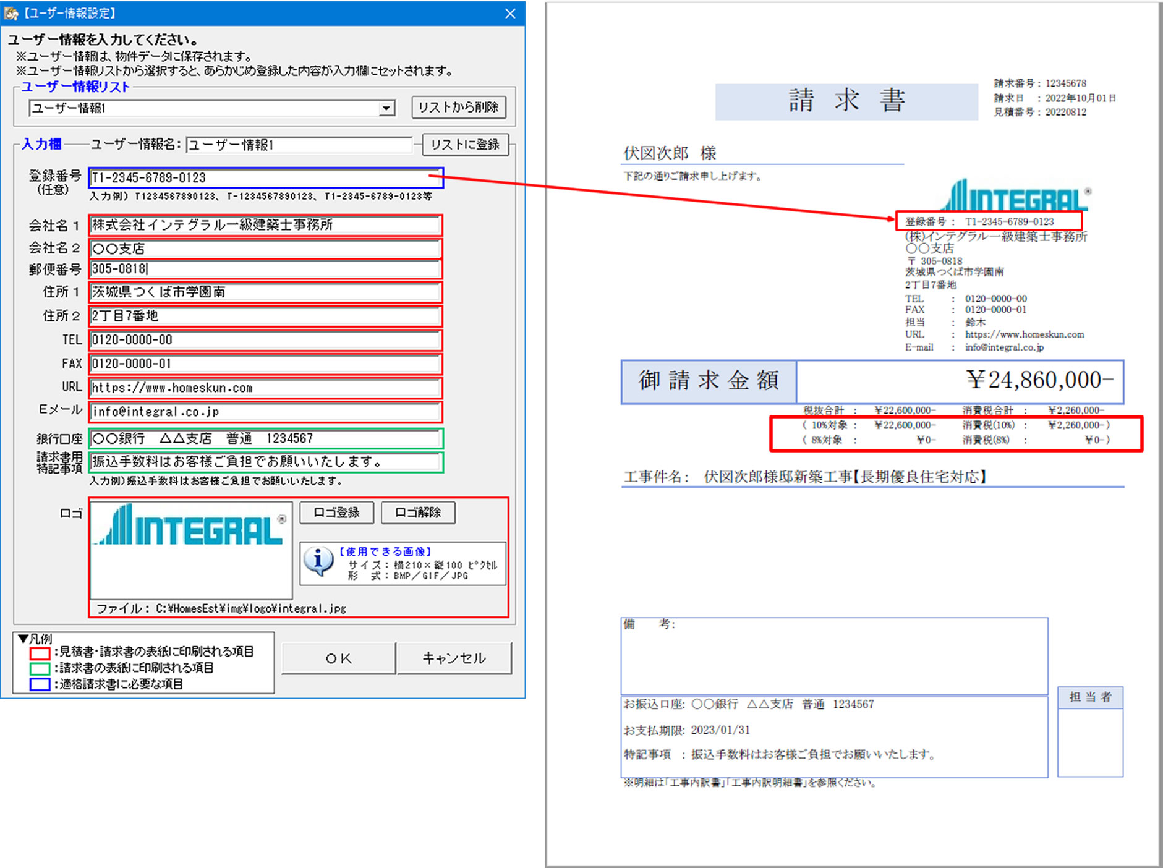This screenshot has width=1163, height=868.
Task: Click the 会社名1 input field
Action: point(266,224)
